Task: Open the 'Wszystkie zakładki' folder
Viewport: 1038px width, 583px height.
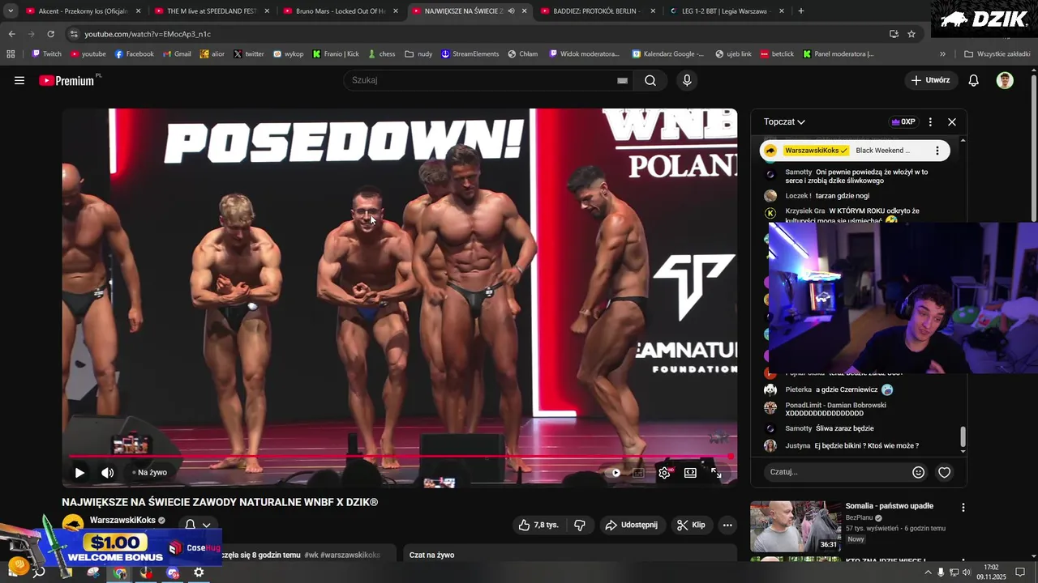Action: pyautogui.click(x=997, y=54)
